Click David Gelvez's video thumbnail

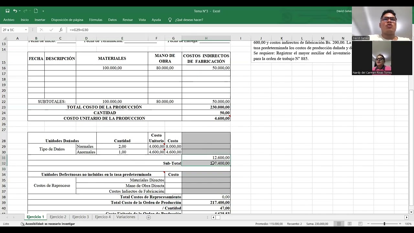click(382, 23)
